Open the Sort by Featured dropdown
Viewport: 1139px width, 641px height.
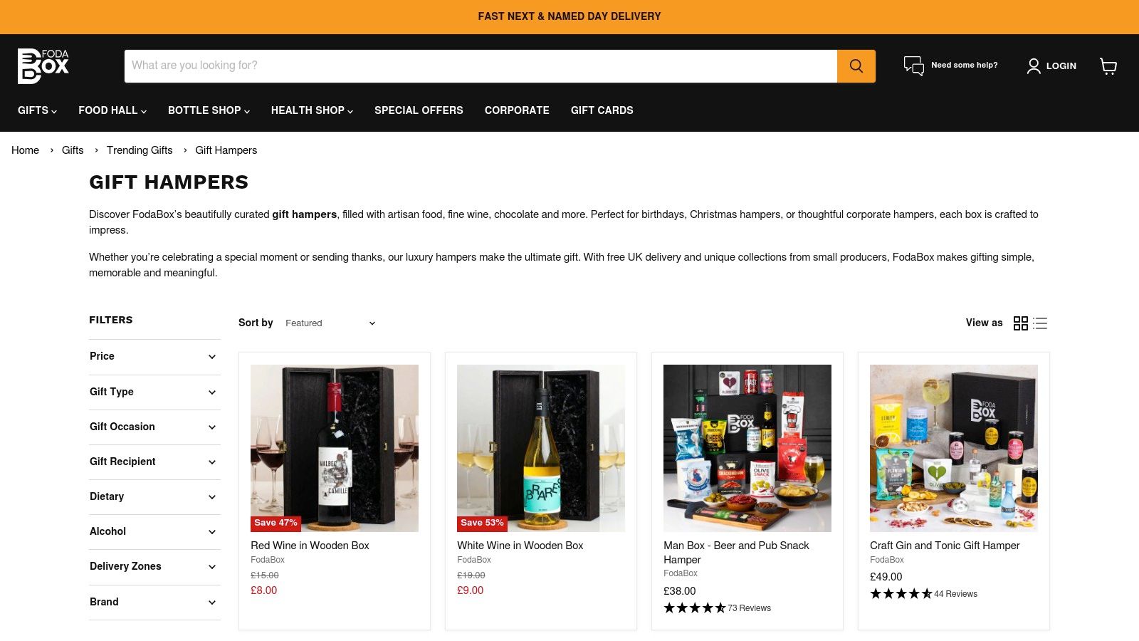coord(330,323)
